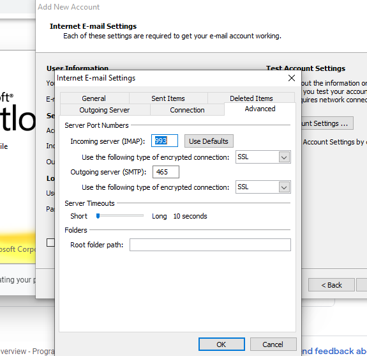
Task: Click the "10 seconds" timeout value
Action: (190, 216)
